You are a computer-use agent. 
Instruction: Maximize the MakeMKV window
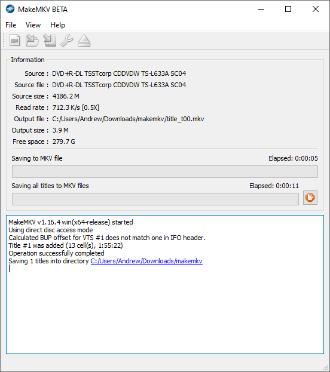click(288, 9)
